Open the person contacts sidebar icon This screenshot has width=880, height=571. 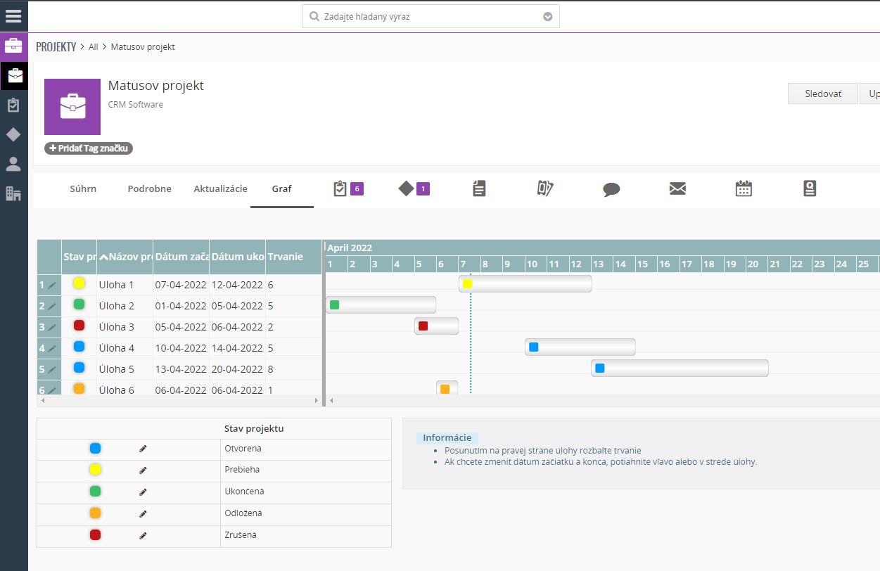point(13,164)
